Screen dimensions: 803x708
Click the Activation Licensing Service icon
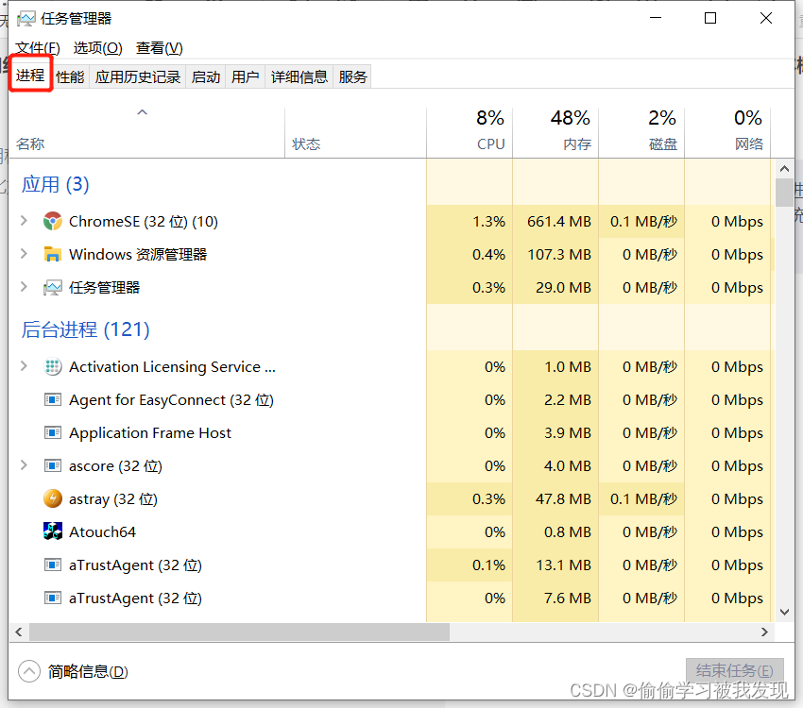point(53,367)
